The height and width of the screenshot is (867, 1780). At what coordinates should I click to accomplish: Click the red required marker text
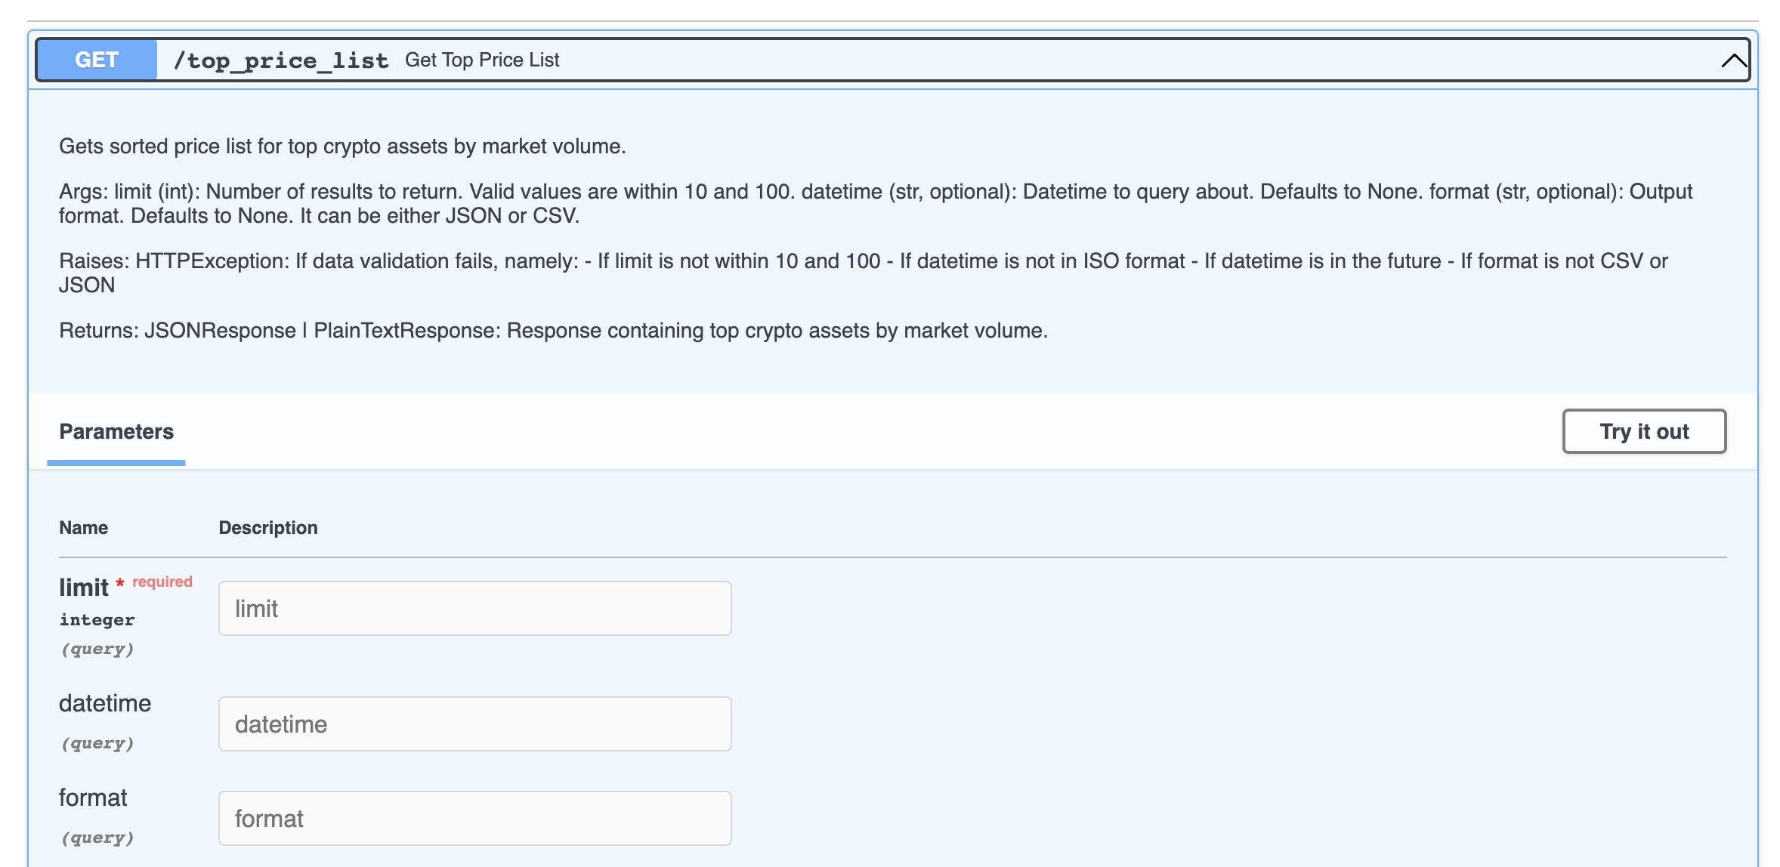[162, 582]
